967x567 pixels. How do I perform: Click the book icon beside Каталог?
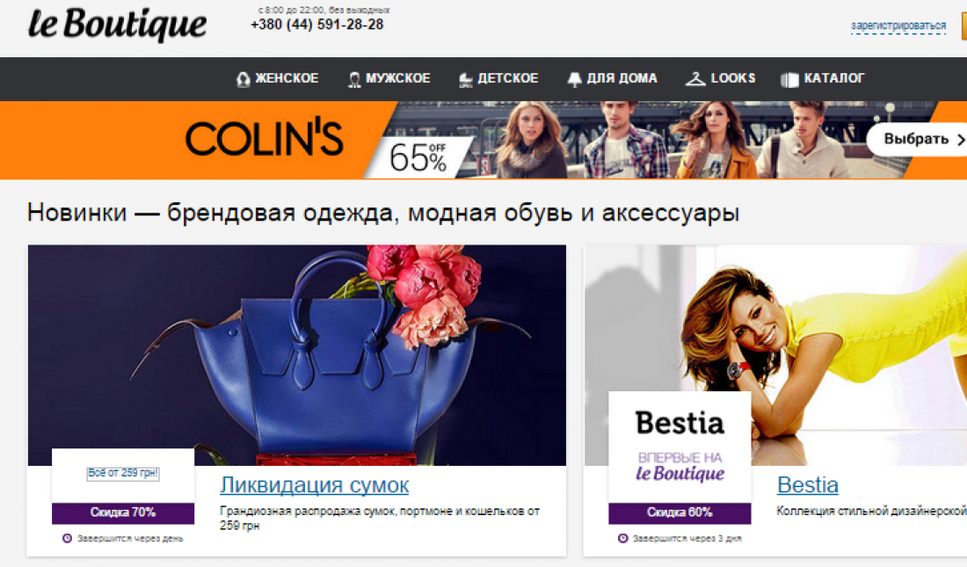coord(789,80)
